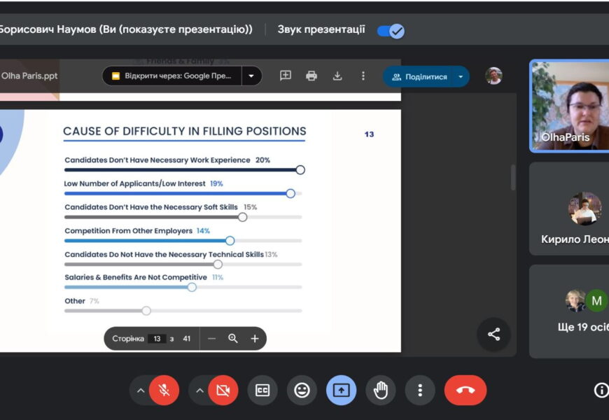Expand the arrow on the Share button

(461, 76)
